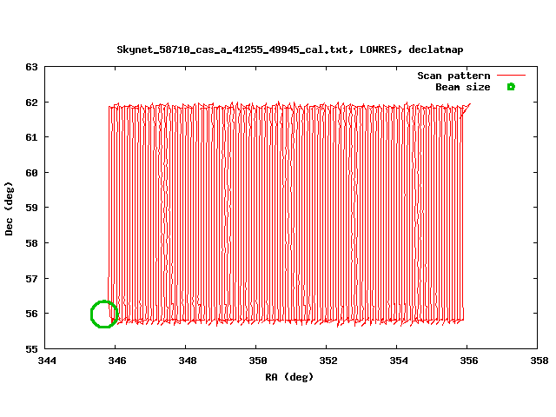Screen dimensions: 556x417
Task: Click the green beam marker in legend
Action: coord(511,87)
